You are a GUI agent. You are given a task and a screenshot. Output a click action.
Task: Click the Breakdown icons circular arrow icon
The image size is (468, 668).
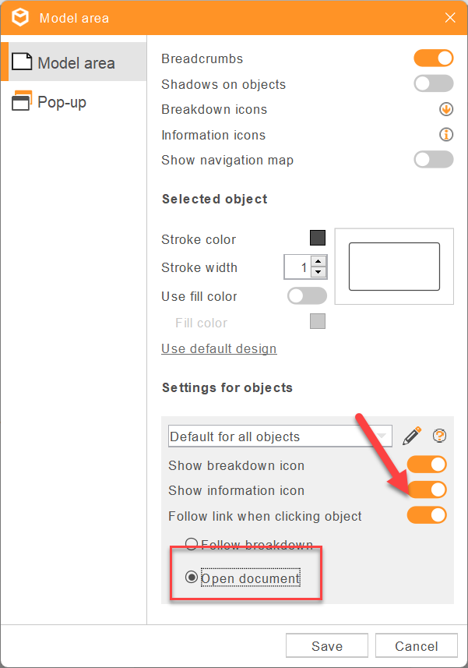(445, 109)
